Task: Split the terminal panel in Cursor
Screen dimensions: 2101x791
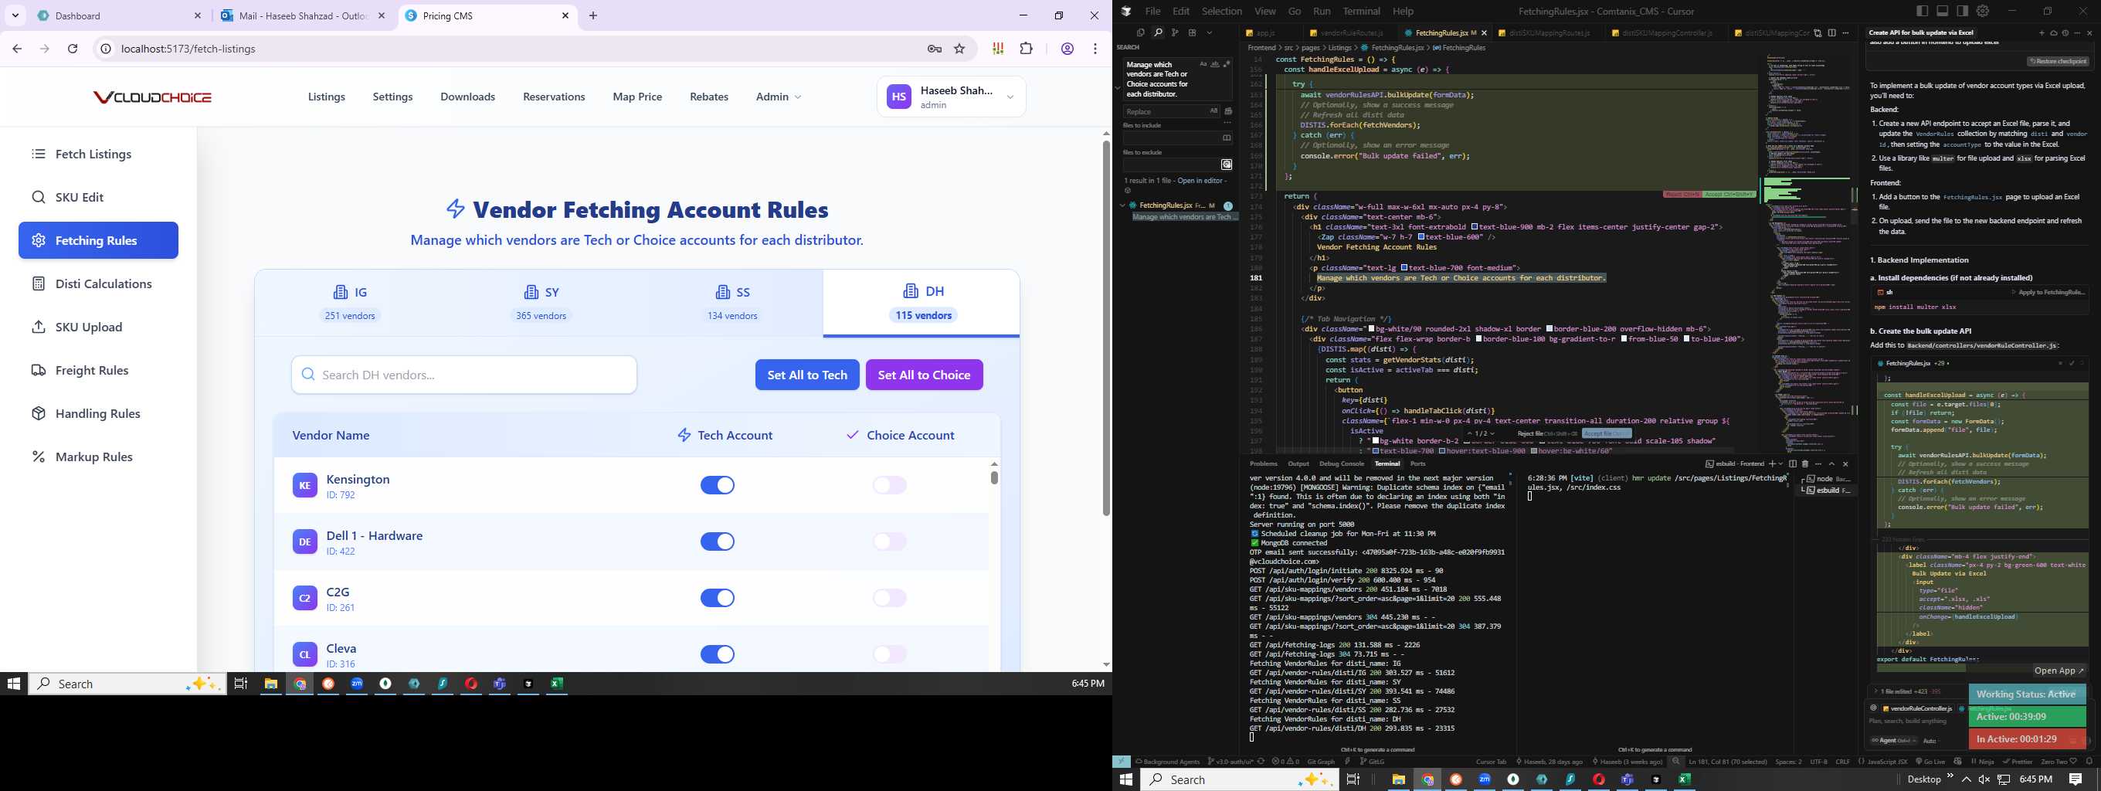Action: tap(1793, 464)
